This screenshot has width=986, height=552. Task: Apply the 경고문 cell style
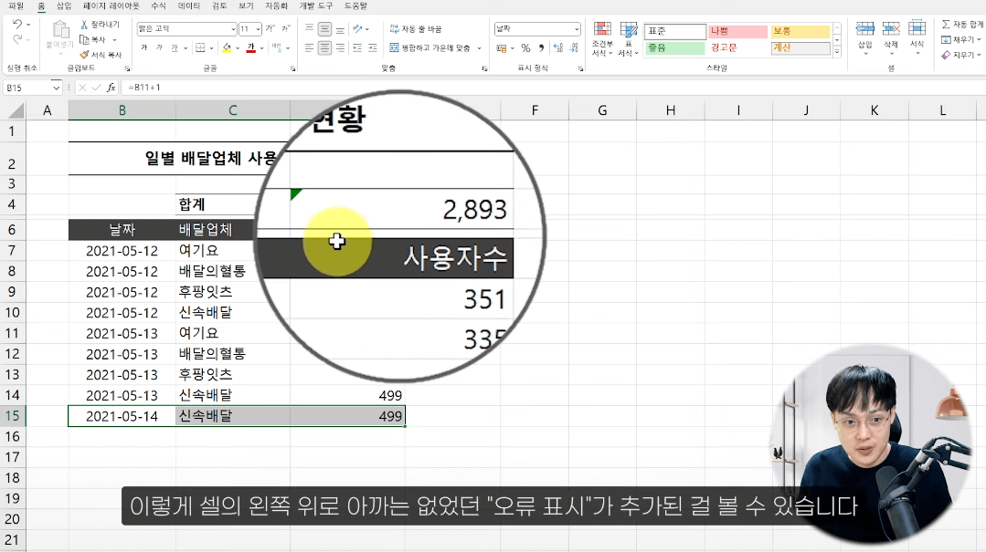[738, 47]
